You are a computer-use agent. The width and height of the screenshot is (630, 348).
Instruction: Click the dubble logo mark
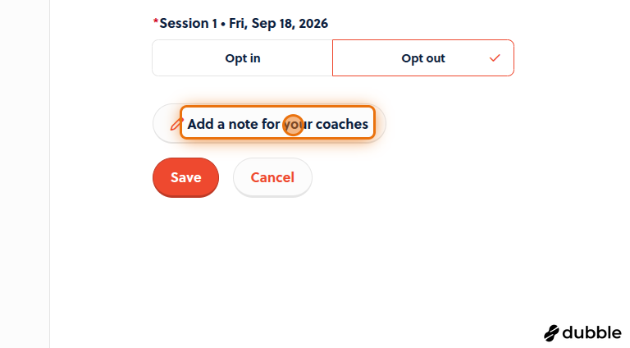(551, 333)
